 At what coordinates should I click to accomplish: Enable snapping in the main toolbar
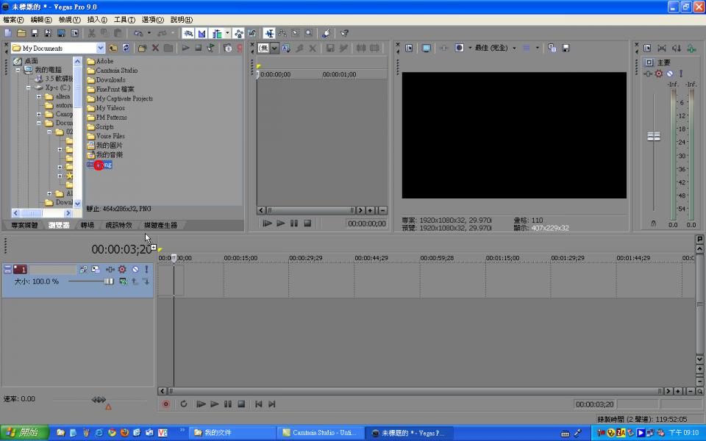coord(189,34)
